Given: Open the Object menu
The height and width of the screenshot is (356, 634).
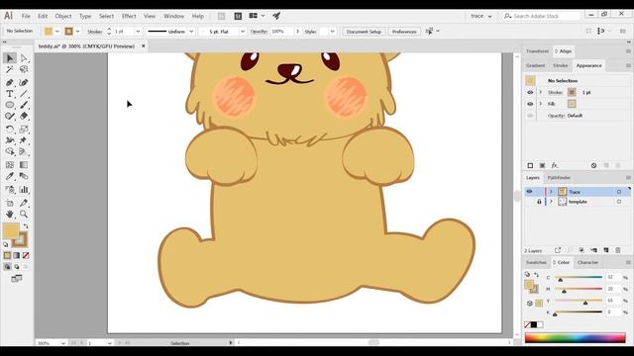Looking at the screenshot, I should tap(63, 16).
